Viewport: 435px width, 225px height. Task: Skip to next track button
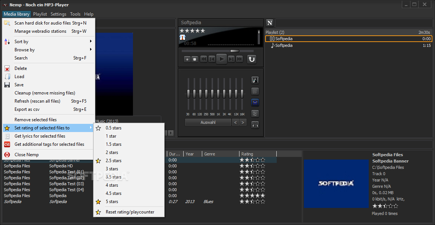coord(231,59)
